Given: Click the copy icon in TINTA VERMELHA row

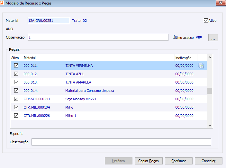Looking at the screenshot, I should click(201, 66).
